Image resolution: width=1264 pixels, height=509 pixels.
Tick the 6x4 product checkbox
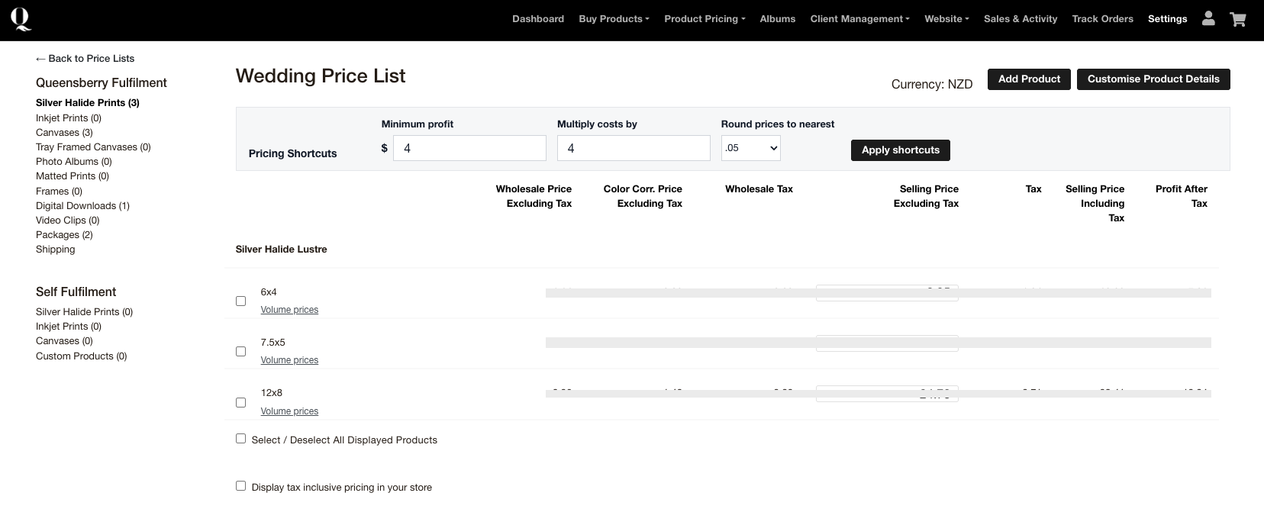pyautogui.click(x=240, y=301)
